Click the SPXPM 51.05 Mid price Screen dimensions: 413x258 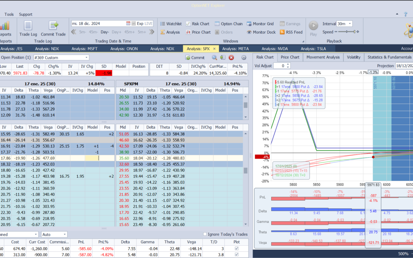click(x=124, y=134)
